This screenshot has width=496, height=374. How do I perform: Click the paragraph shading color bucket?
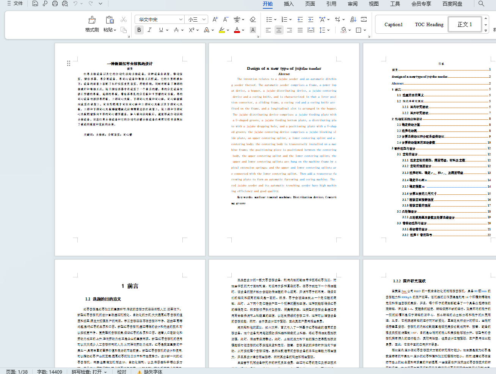coord(344,30)
